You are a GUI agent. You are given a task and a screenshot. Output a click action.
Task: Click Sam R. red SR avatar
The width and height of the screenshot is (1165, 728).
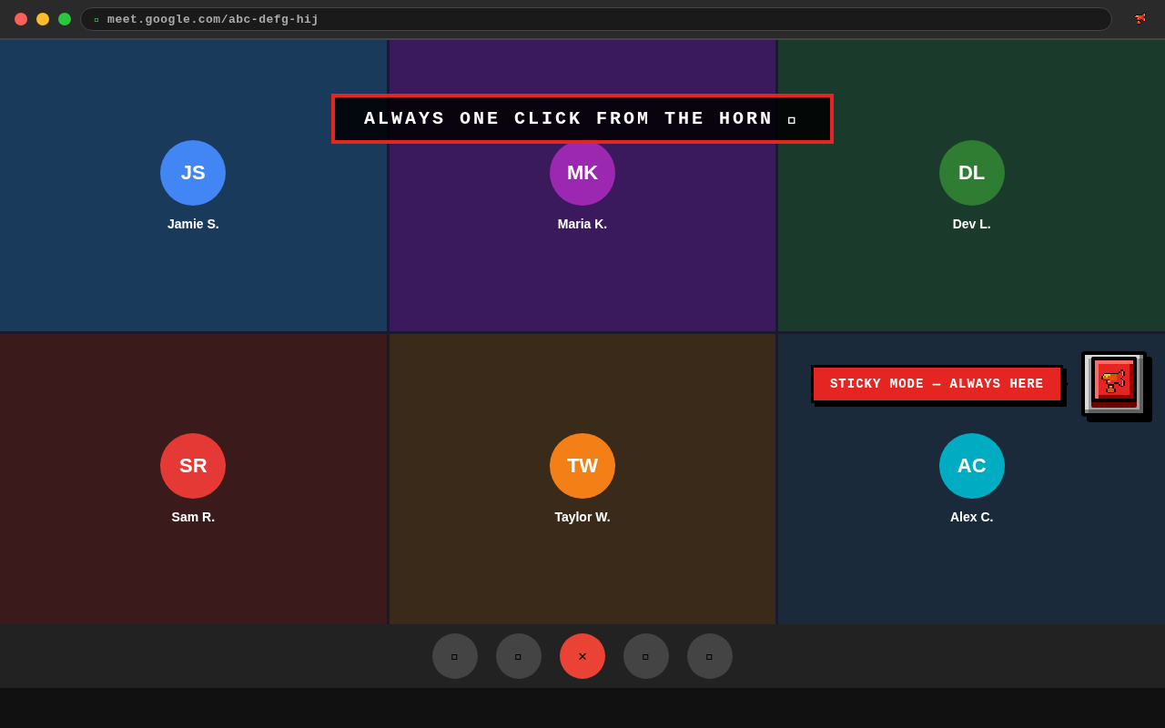coord(193,466)
